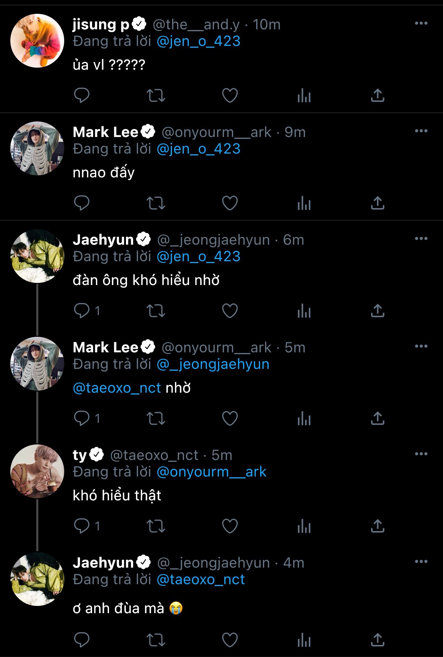View analytics for jisung p's tweet
The height and width of the screenshot is (657, 443).
[x=304, y=96]
